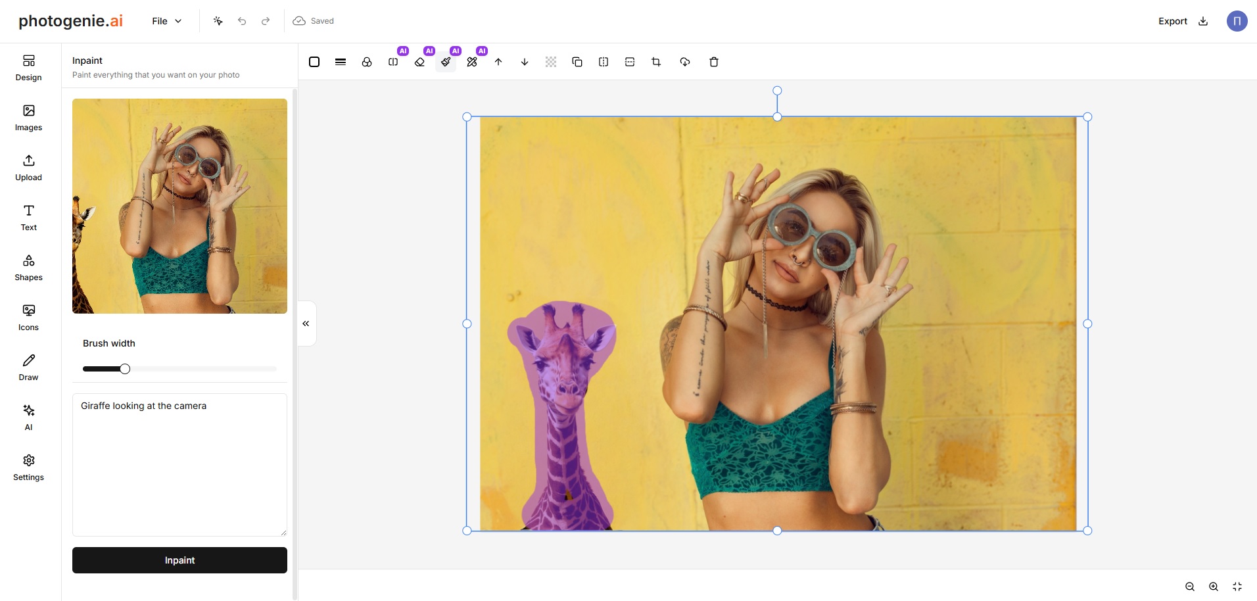Open the File dropdown menu

166,21
